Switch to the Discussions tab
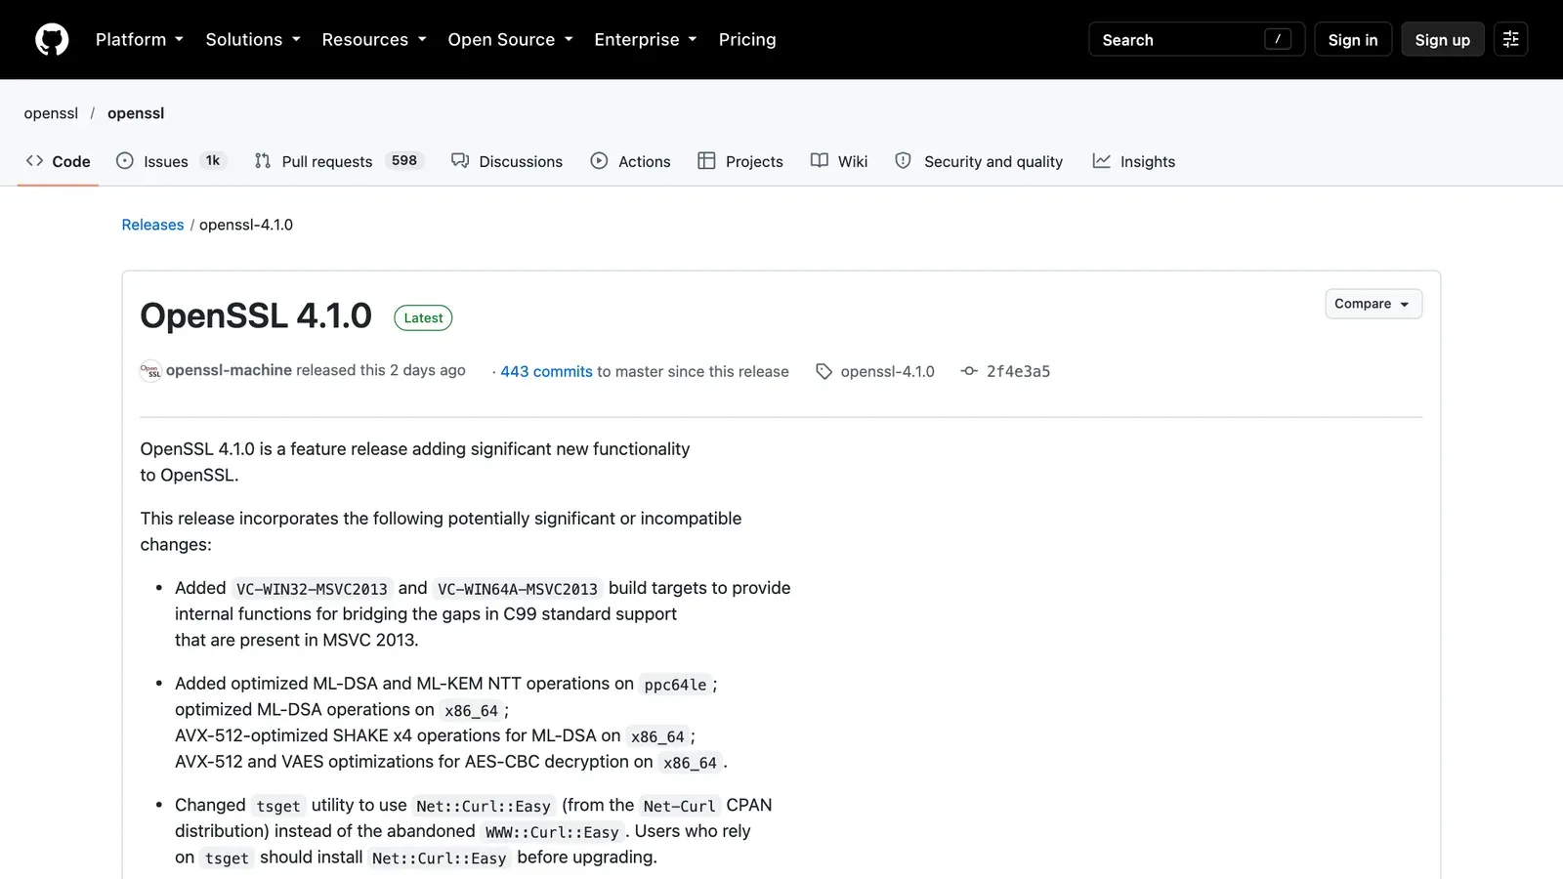 click(507, 161)
